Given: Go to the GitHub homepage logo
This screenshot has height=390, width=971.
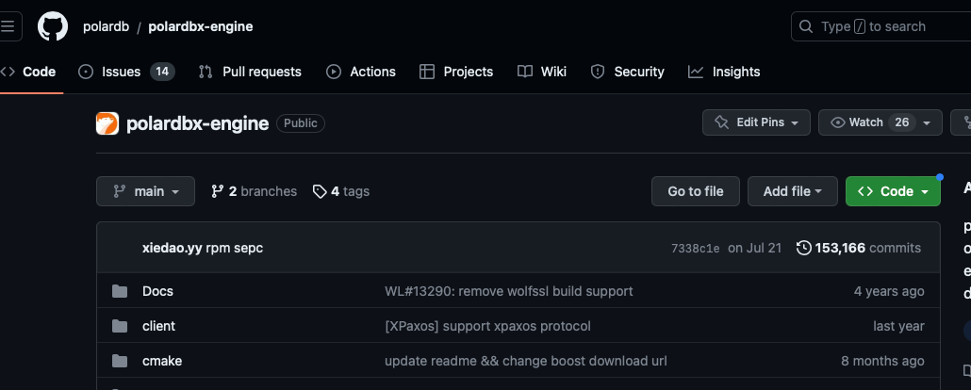Looking at the screenshot, I should [53, 26].
